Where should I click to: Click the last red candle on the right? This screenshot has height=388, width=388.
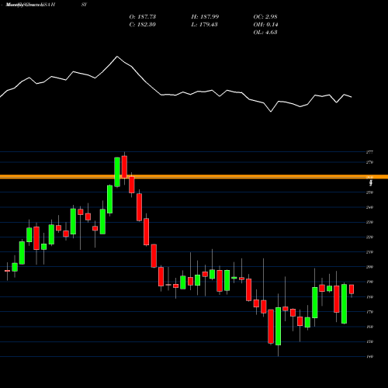point(352,289)
